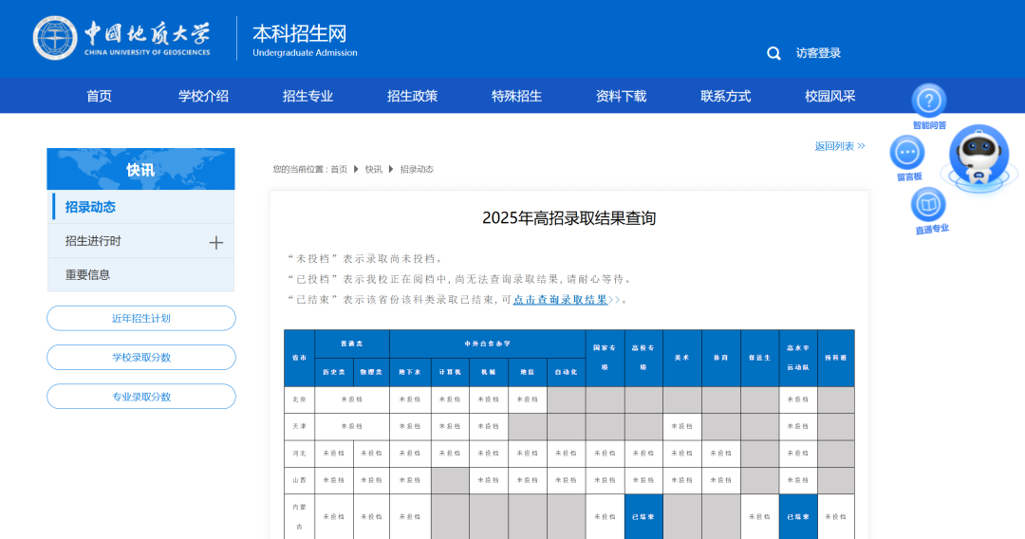Image resolution: width=1025 pixels, height=539 pixels.
Task: Click the search magnifier icon
Action: click(773, 53)
